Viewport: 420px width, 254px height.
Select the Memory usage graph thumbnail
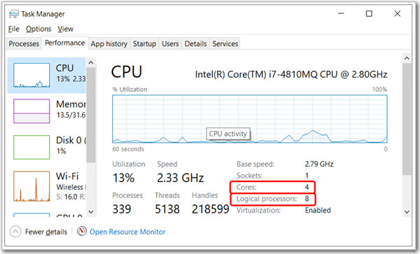pos(31,111)
